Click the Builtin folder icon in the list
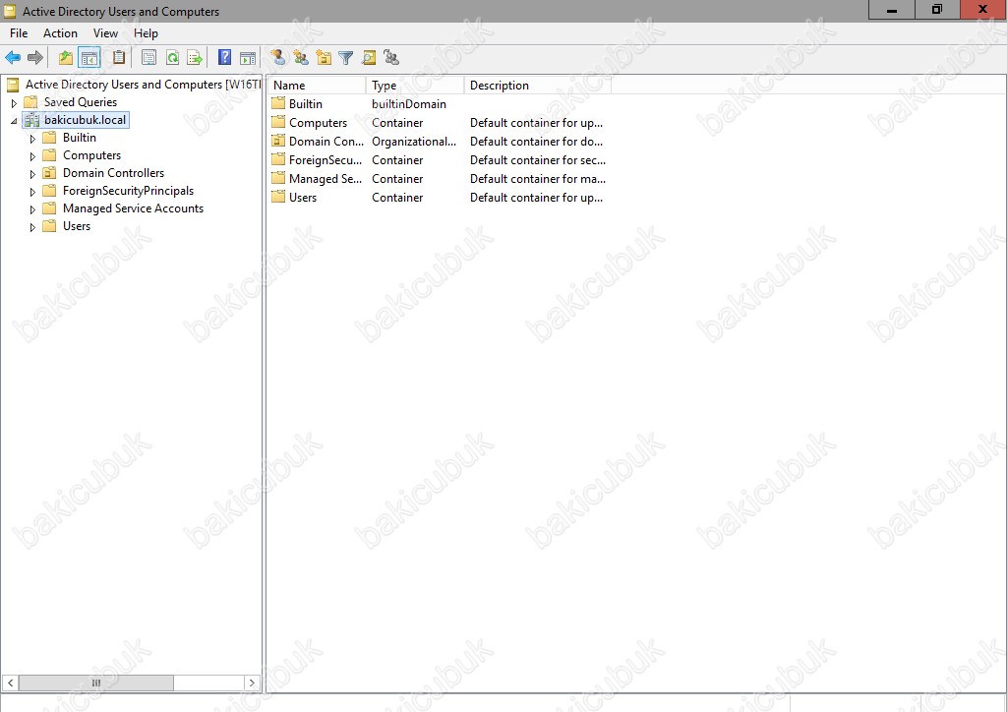Screen dimensions: 1007x712 click(x=278, y=103)
